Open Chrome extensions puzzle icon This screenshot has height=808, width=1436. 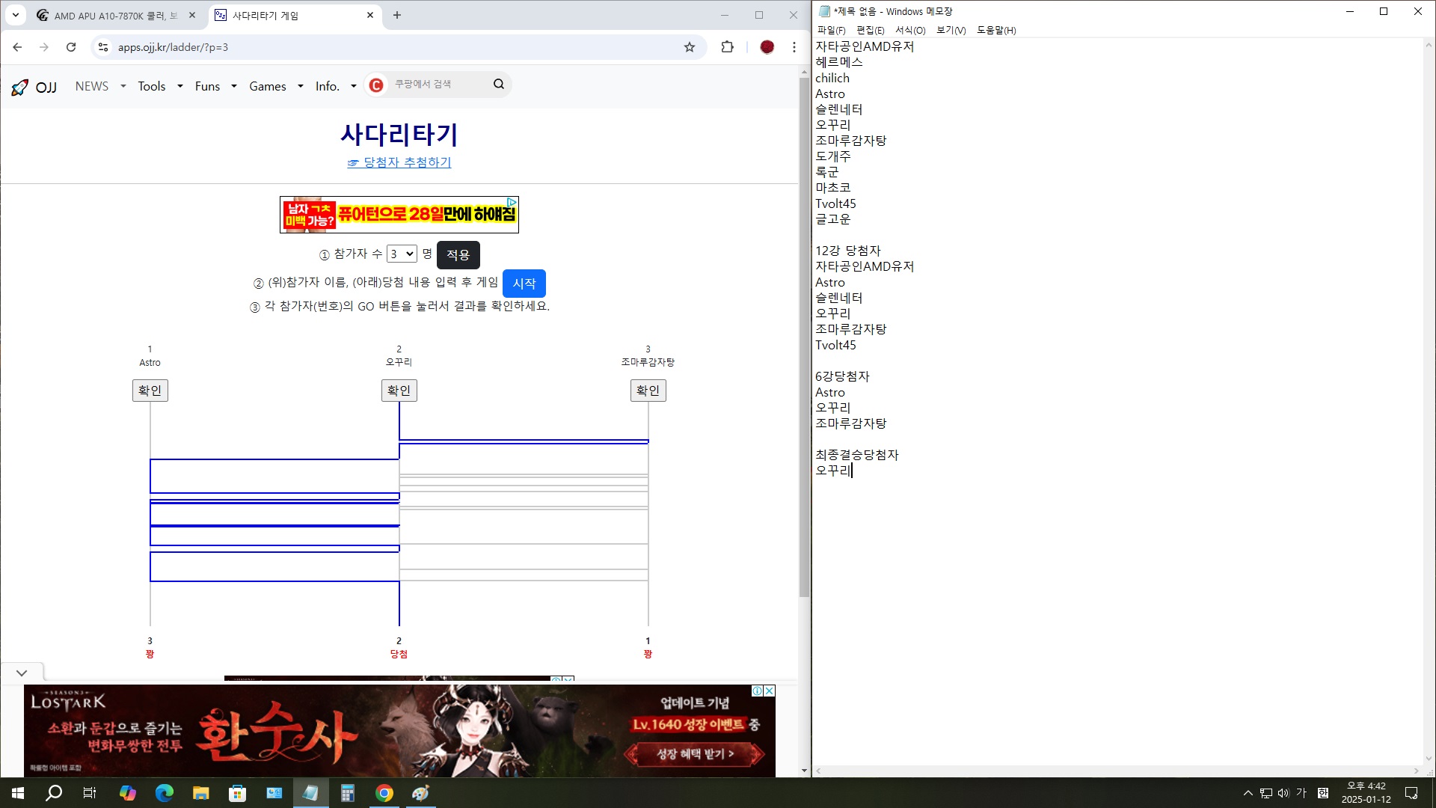(727, 47)
